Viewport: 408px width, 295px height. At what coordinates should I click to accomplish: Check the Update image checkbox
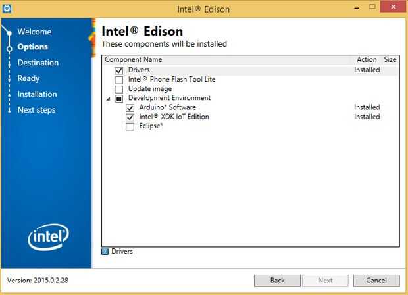pyautogui.click(x=119, y=89)
